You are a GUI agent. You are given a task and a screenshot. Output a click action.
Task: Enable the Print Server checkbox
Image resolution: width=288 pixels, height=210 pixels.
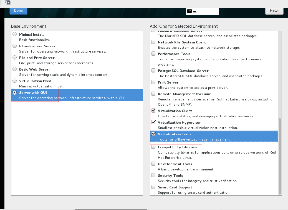point(153,82)
